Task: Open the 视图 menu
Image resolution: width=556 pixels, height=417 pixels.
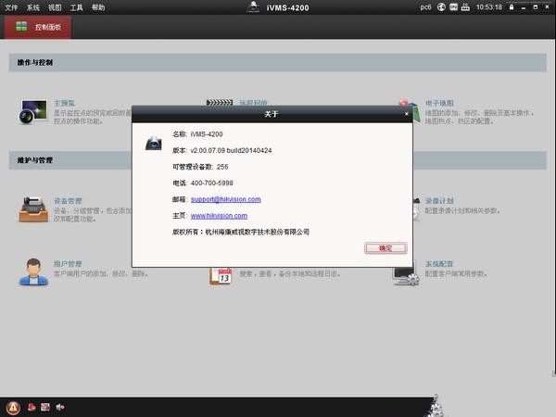Action: (x=55, y=7)
